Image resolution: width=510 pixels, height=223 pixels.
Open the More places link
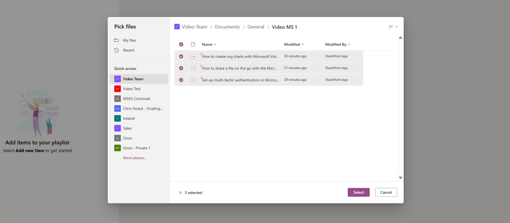(134, 158)
